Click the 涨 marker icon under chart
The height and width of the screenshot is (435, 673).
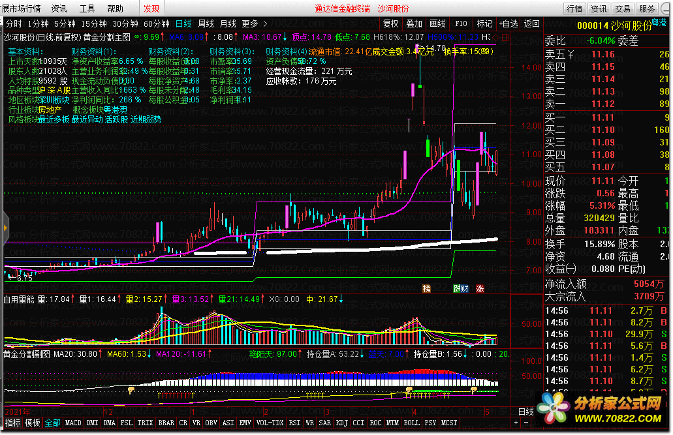[480, 289]
